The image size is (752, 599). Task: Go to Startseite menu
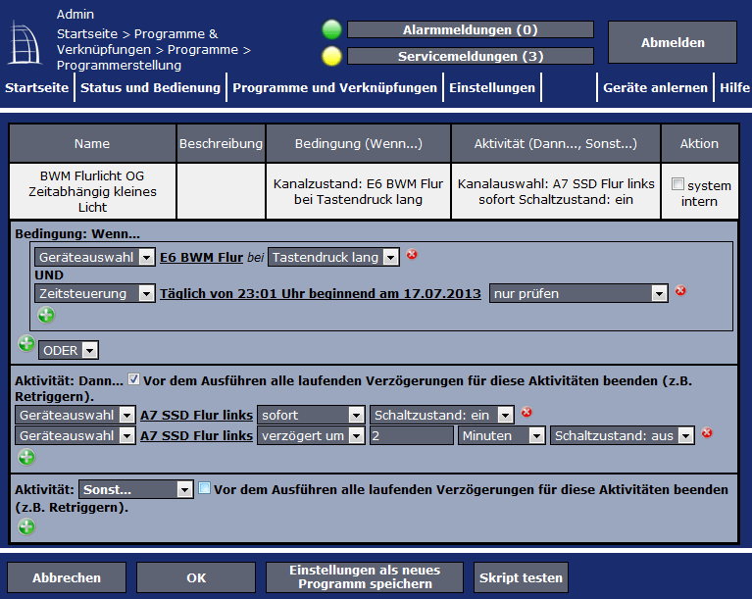(x=37, y=88)
